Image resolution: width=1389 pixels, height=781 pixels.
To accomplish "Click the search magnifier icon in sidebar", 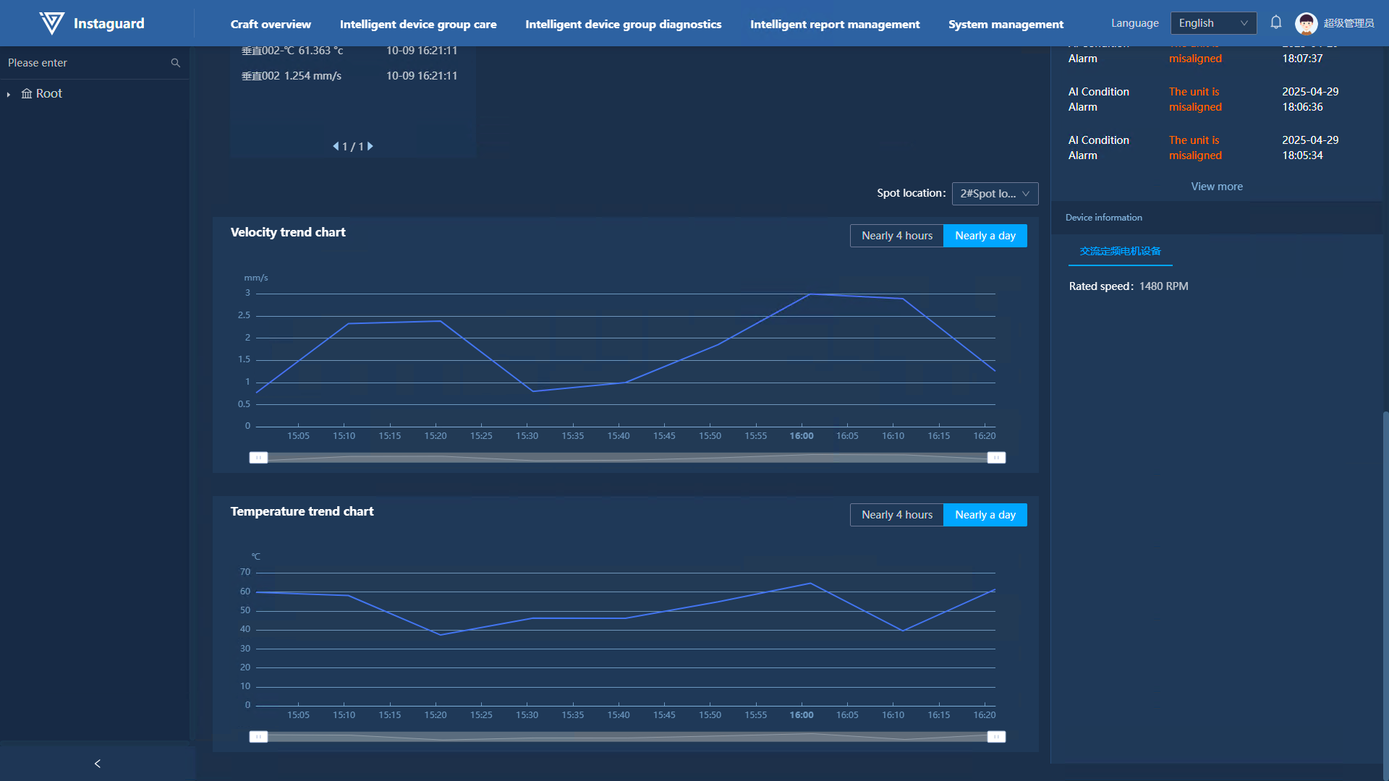I will 175,63.
